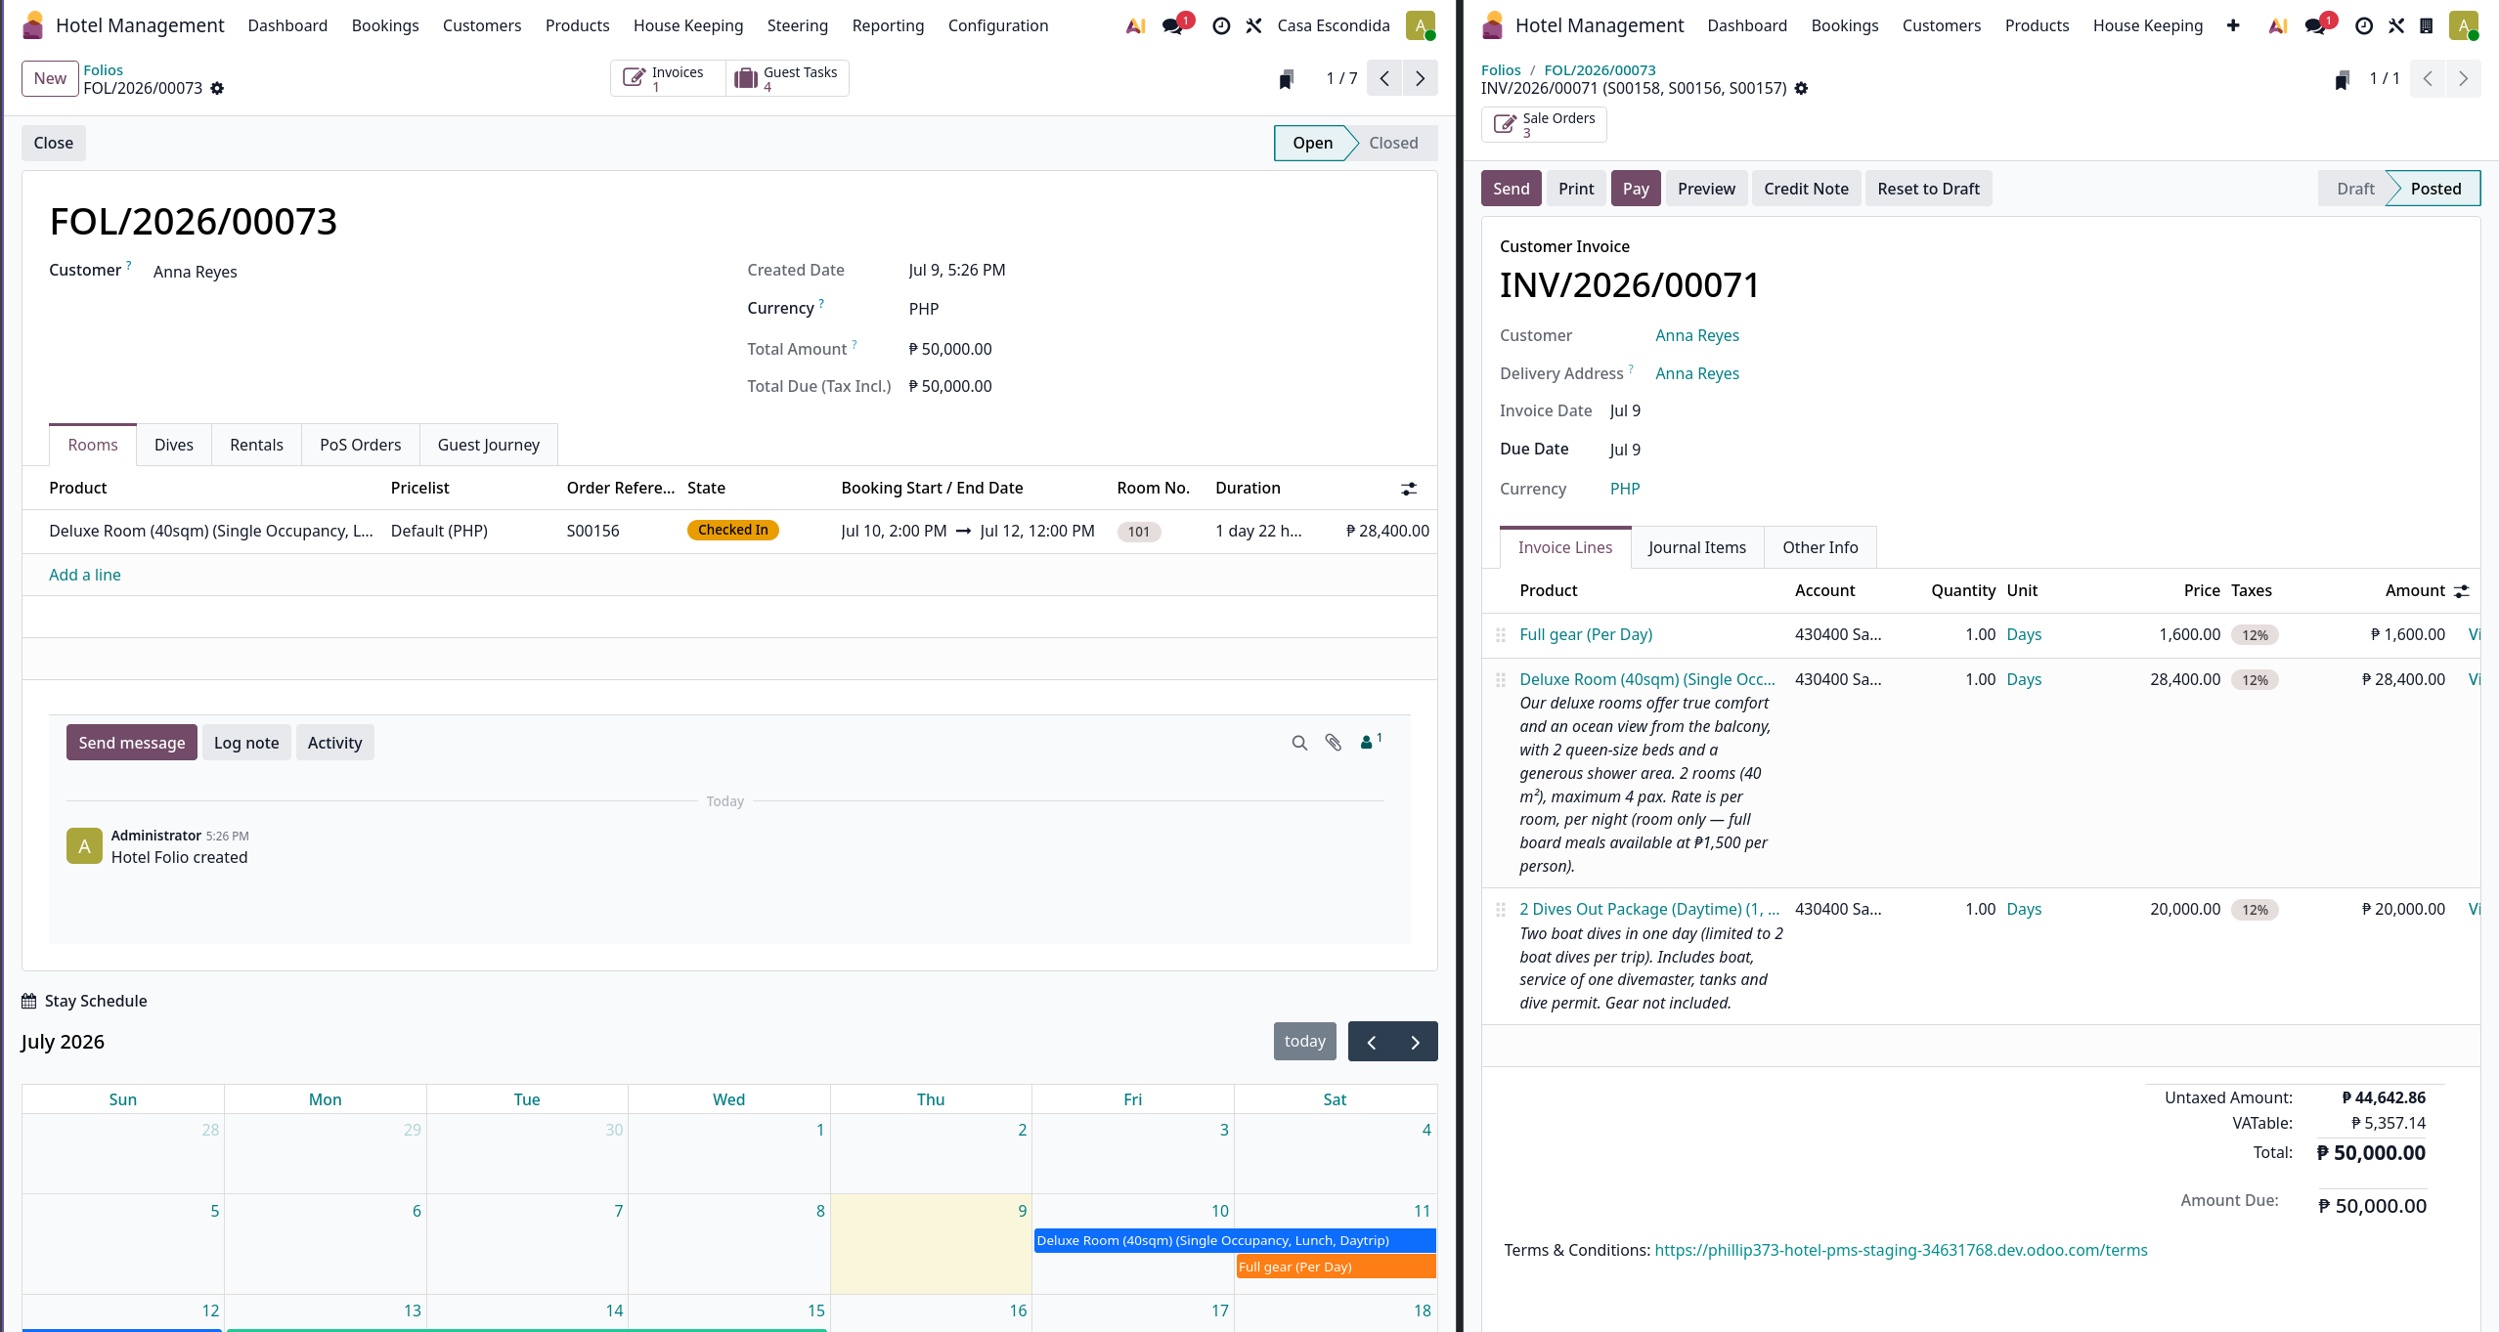This screenshot has width=2499, height=1332.
Task: Click bookmark icon in folio control panel
Action: (1287, 79)
